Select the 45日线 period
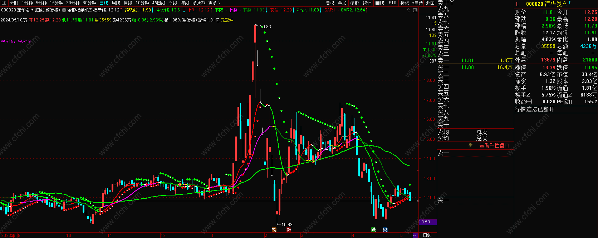The image size is (598, 238). 159,3
